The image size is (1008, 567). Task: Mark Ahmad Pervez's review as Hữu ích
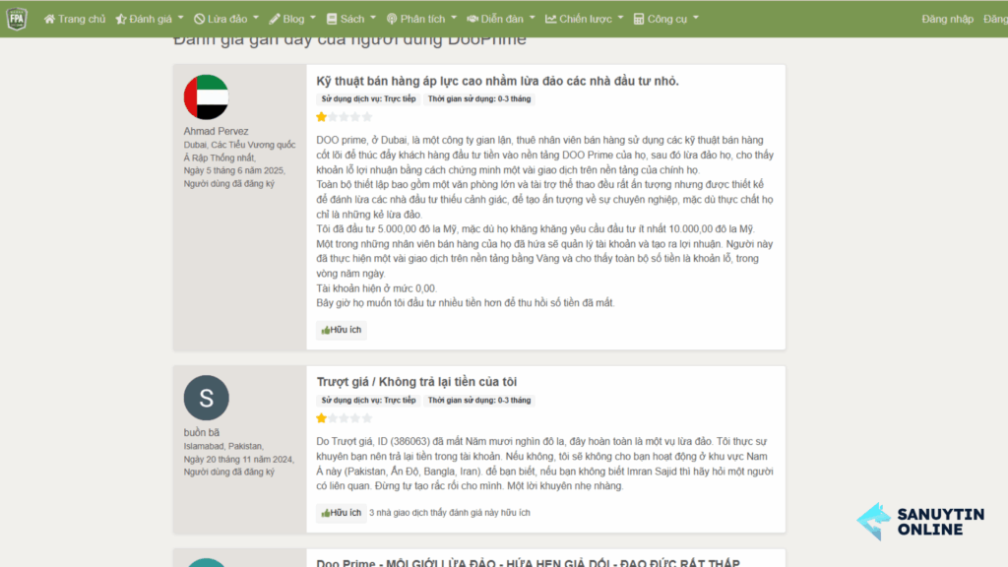click(342, 331)
